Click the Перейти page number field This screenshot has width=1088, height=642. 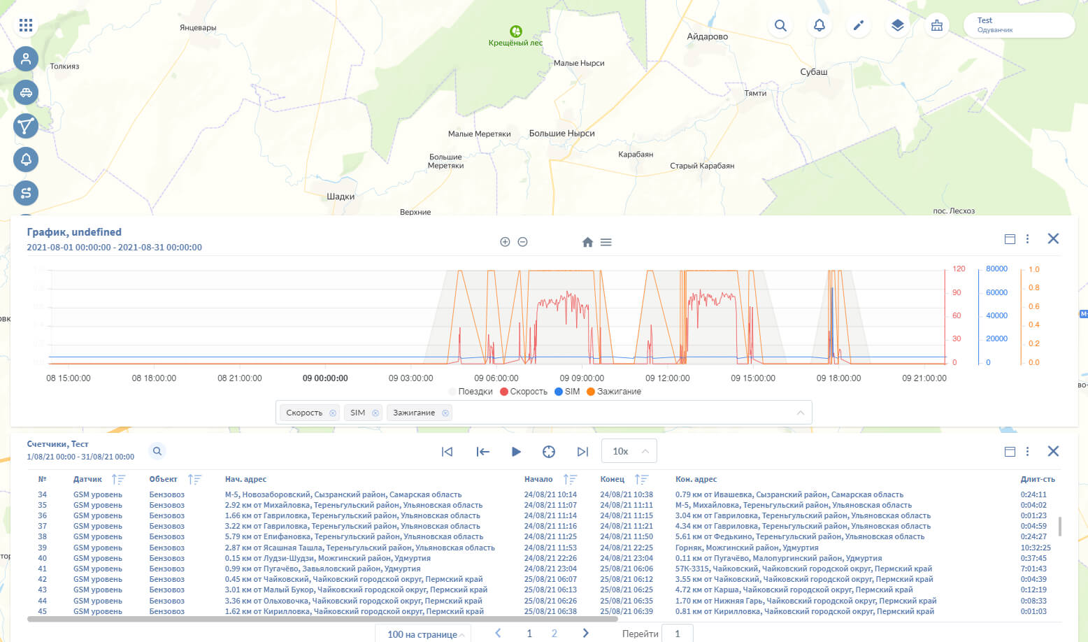[x=678, y=634]
